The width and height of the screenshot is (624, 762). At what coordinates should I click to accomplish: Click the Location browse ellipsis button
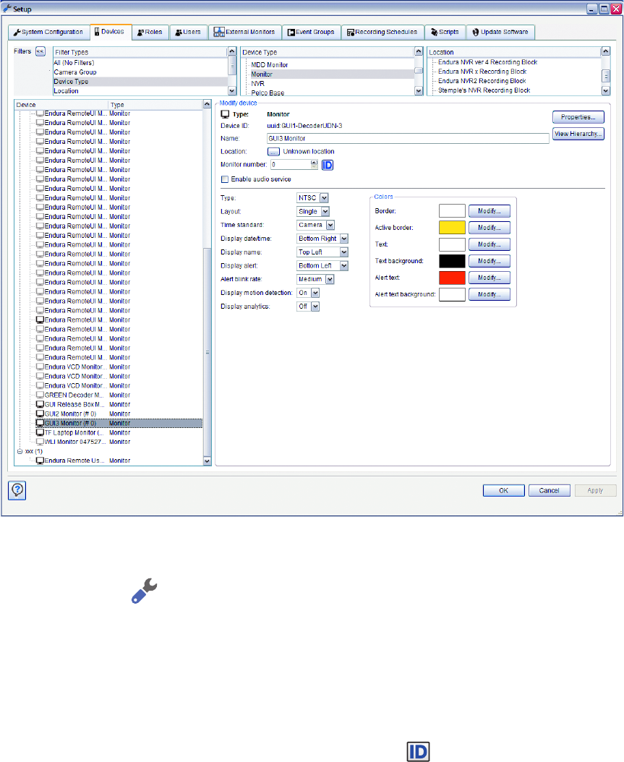coord(273,152)
